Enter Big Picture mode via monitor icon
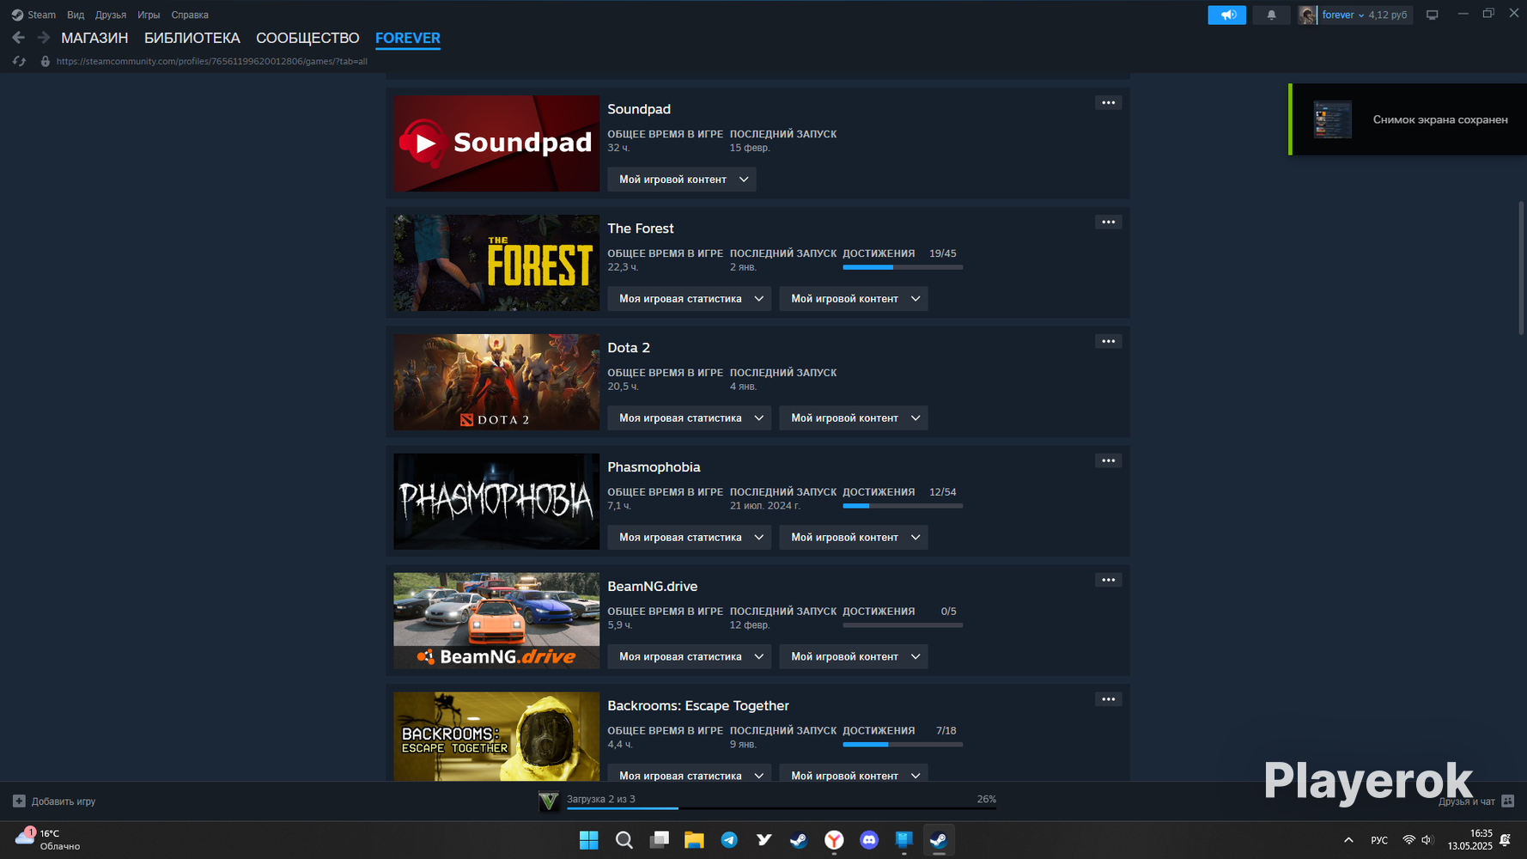Screen dimensions: 1527x859 (1432, 15)
